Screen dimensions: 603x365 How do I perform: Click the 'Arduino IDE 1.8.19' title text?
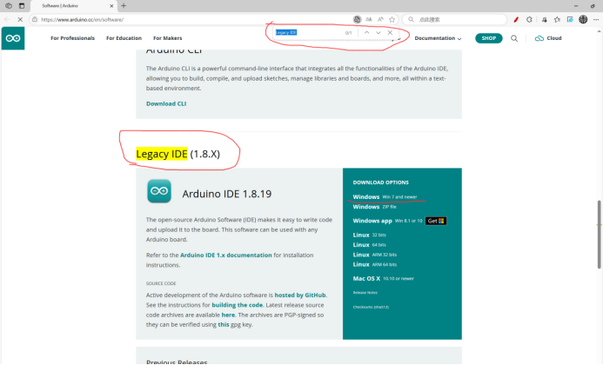click(x=227, y=194)
